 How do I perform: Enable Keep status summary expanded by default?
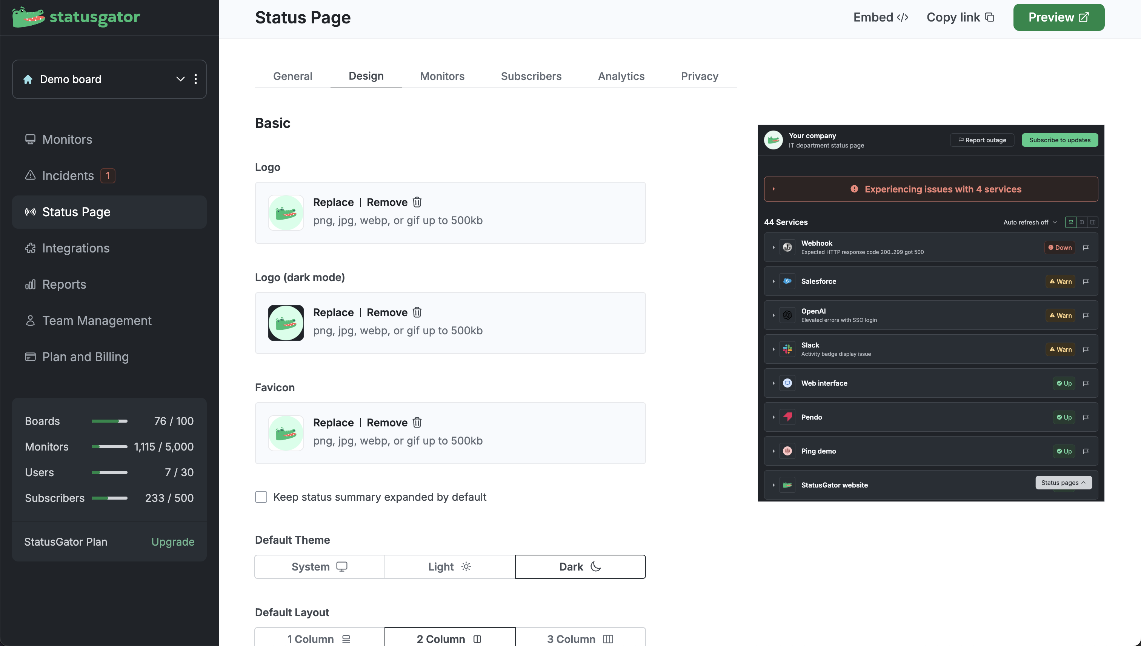point(261,497)
